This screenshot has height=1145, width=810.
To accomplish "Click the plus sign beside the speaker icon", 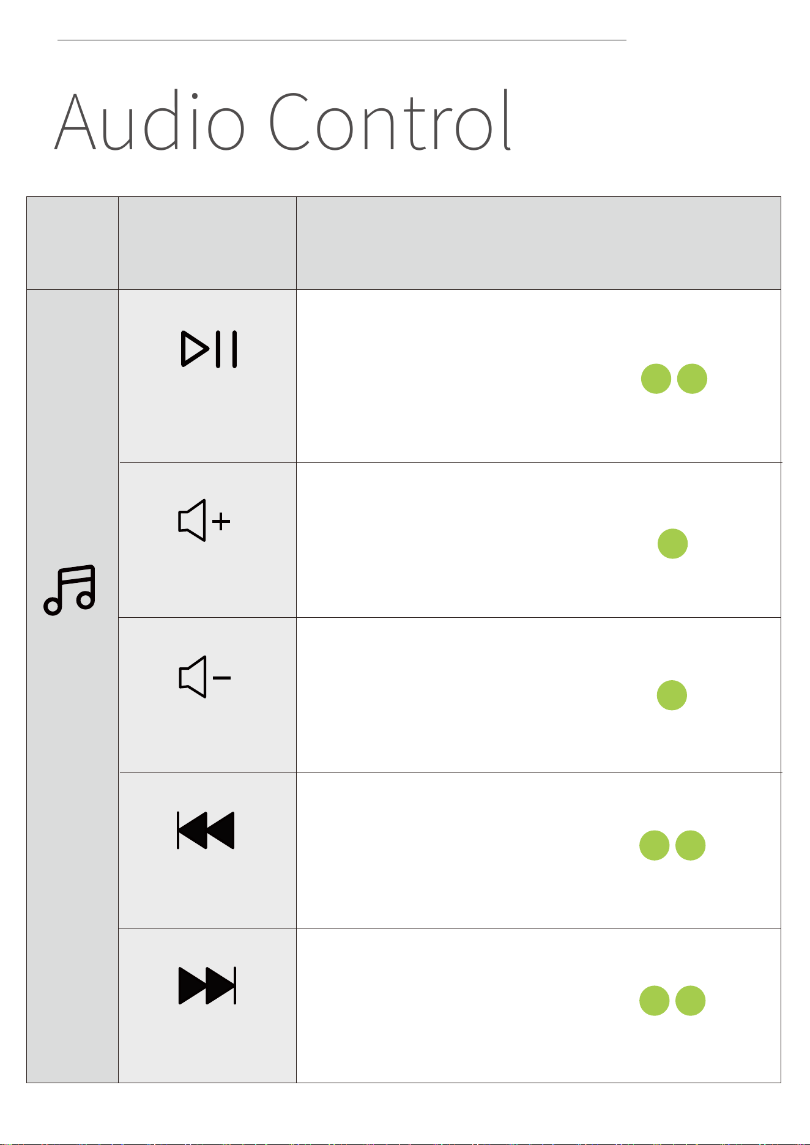I will (x=221, y=522).
